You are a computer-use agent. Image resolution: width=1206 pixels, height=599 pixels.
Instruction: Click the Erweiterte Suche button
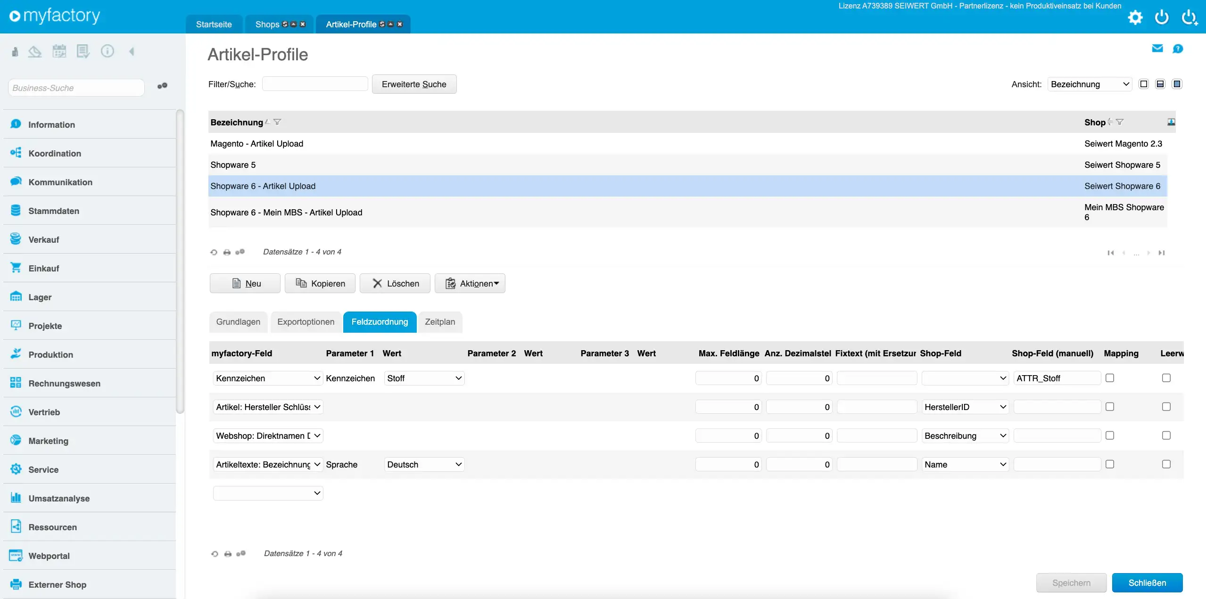tap(414, 84)
